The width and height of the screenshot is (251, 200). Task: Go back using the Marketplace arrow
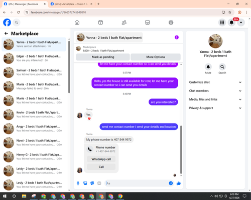click(x=7, y=33)
